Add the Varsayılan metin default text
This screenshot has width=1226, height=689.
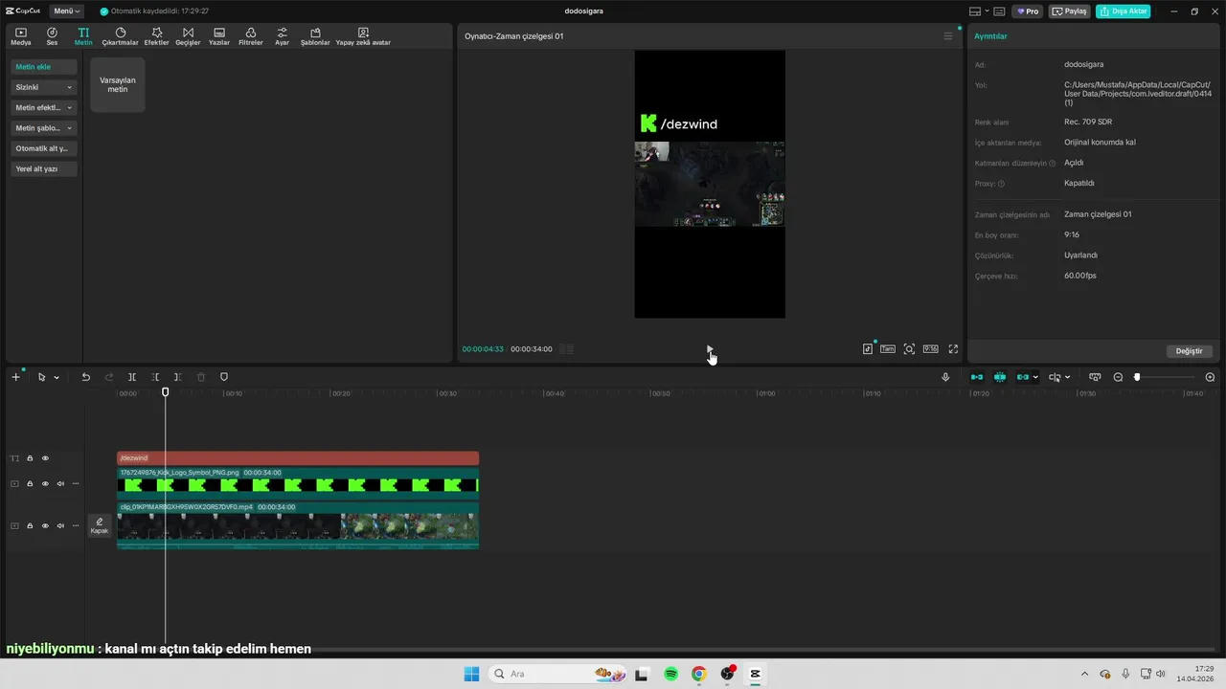(x=118, y=84)
